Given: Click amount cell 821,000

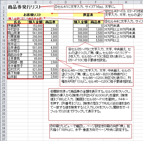Looking at the screenshot, I should (x=35, y=70).
